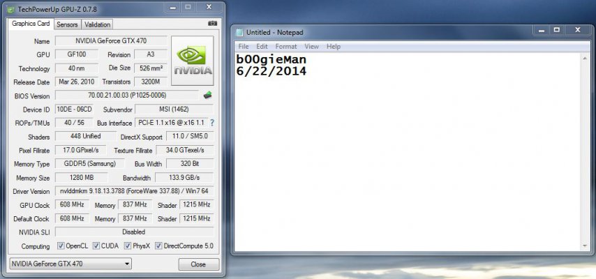
Task: Open the Notepad File menu
Action: 244,46
